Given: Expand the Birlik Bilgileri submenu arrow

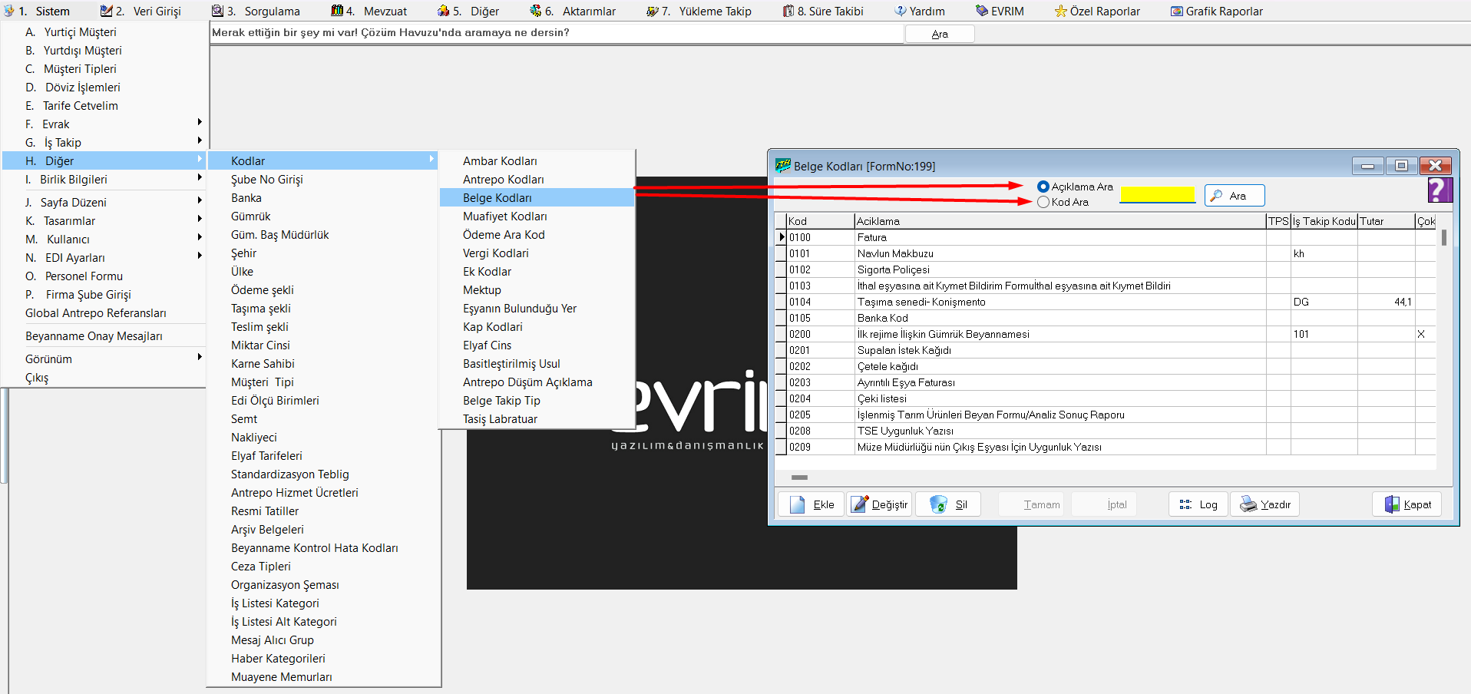Looking at the screenshot, I should coord(200,177).
